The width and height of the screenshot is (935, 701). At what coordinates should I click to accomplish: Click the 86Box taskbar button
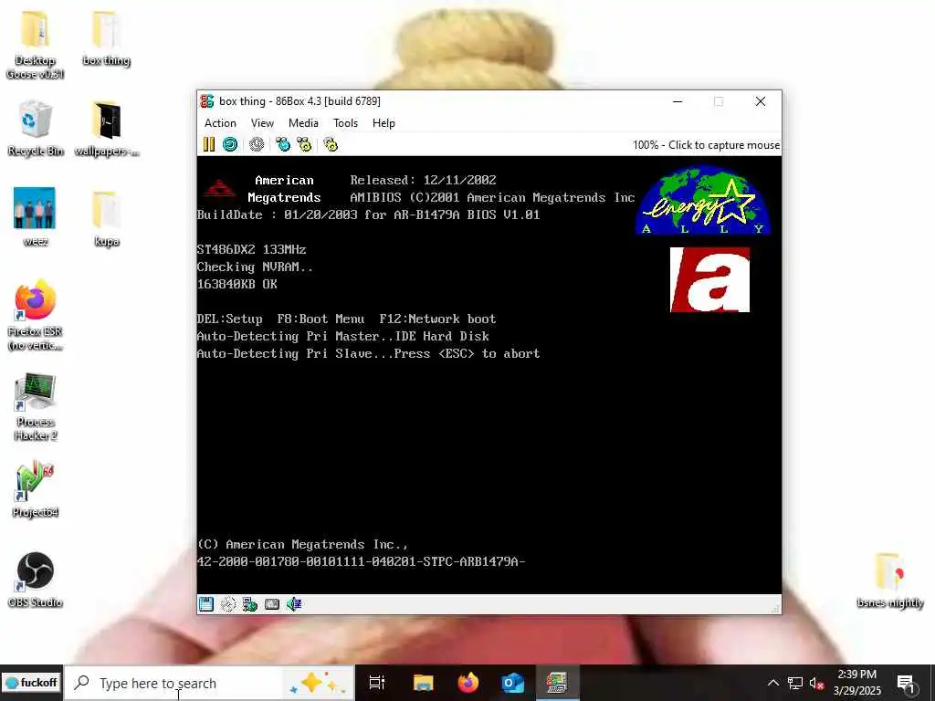(557, 683)
